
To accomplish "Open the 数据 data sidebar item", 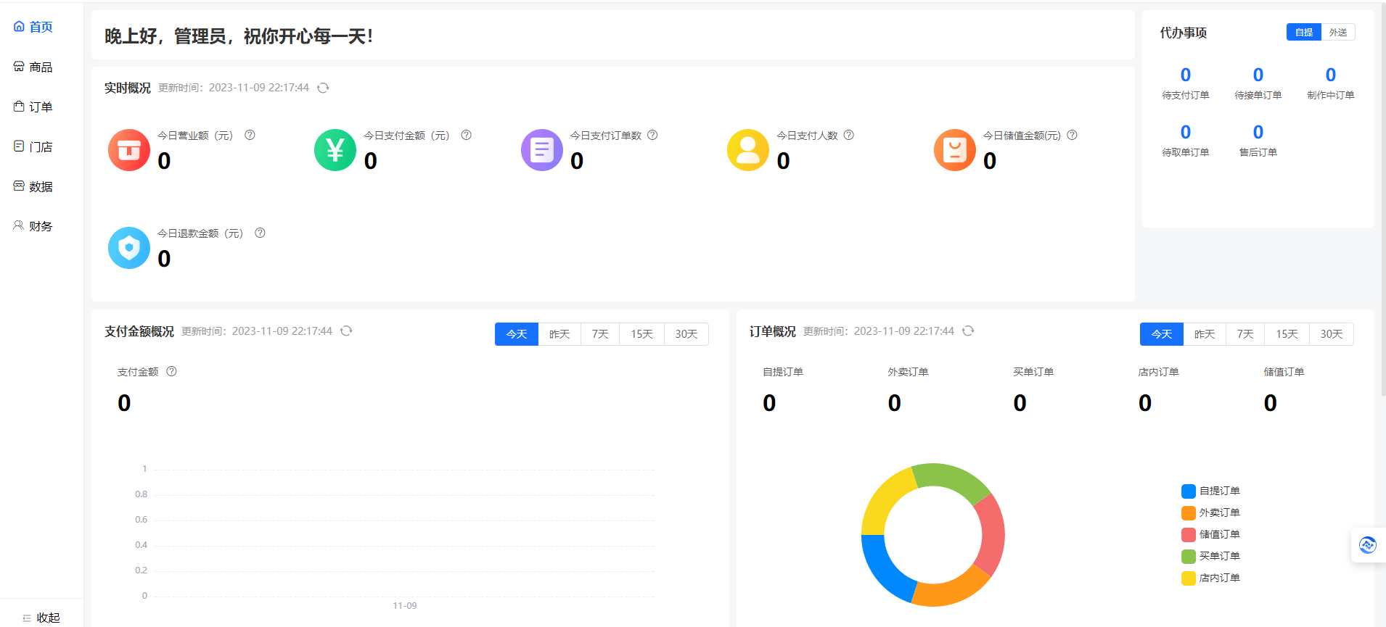I will coord(33,186).
